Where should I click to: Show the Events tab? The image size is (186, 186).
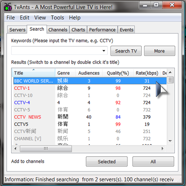tap(126, 30)
